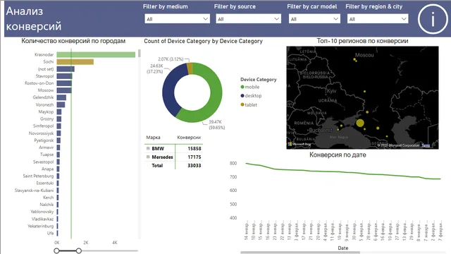Click the 2.07K (3.12%) donut label
Image resolution: width=451 pixels, height=254 pixels.
click(171, 59)
